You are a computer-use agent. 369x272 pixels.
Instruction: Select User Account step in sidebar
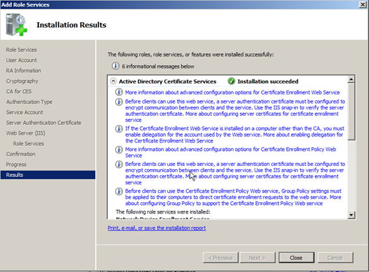(x=21, y=61)
